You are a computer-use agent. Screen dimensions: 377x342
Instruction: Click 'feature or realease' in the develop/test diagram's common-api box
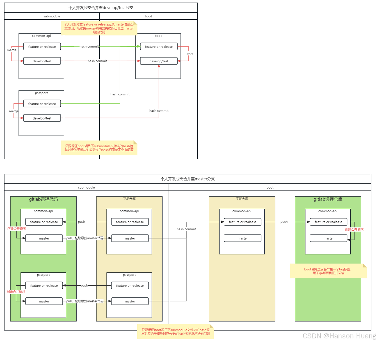click(x=42, y=47)
